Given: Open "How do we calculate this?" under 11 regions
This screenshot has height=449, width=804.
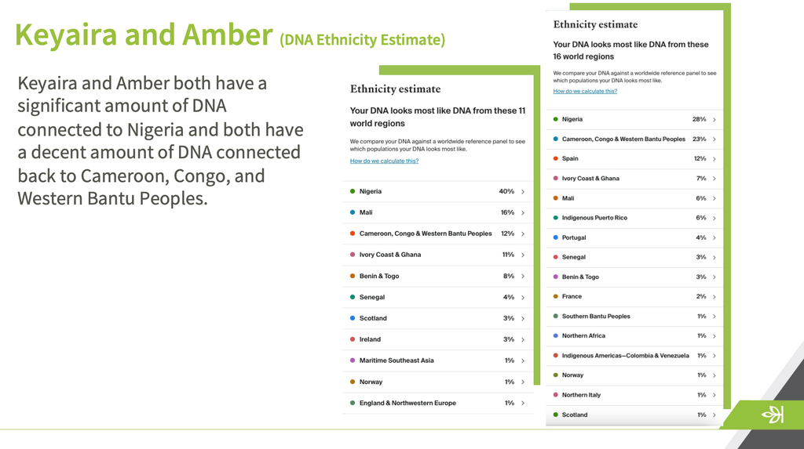Looking at the screenshot, I should (x=384, y=161).
